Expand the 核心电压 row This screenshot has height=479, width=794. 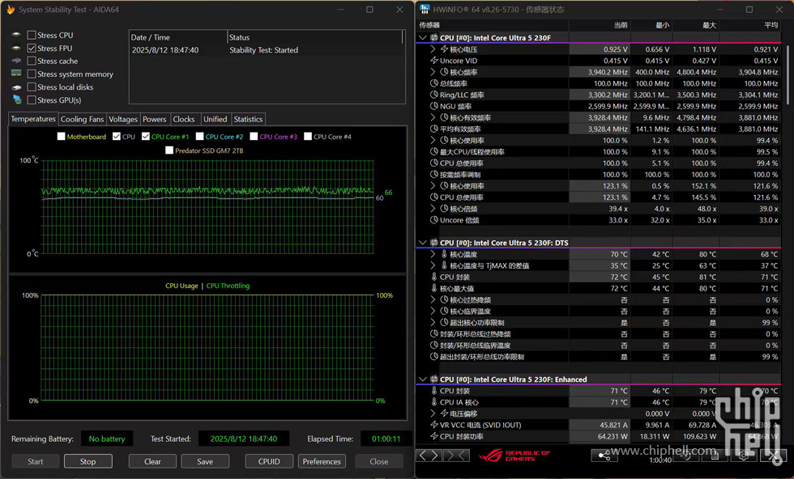[433, 49]
